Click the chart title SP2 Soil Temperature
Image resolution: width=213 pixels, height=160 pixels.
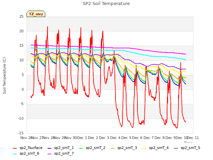[x=106, y=4]
